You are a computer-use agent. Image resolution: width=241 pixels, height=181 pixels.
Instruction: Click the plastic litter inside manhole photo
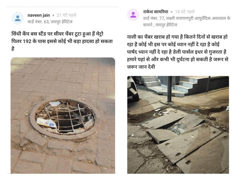click(46, 123)
